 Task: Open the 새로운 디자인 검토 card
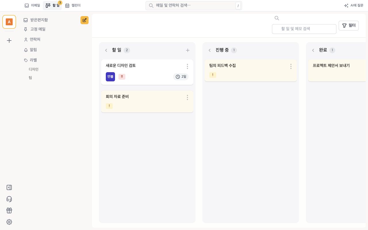point(147,72)
